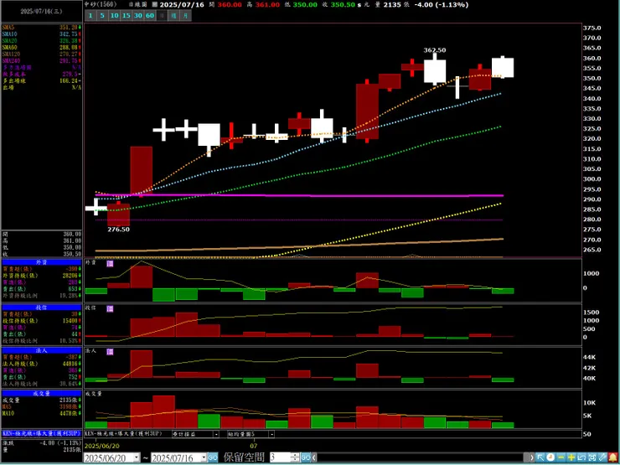Switch to the monthly 月 timeframe
This screenshot has width=620, height=465.
pos(185,16)
